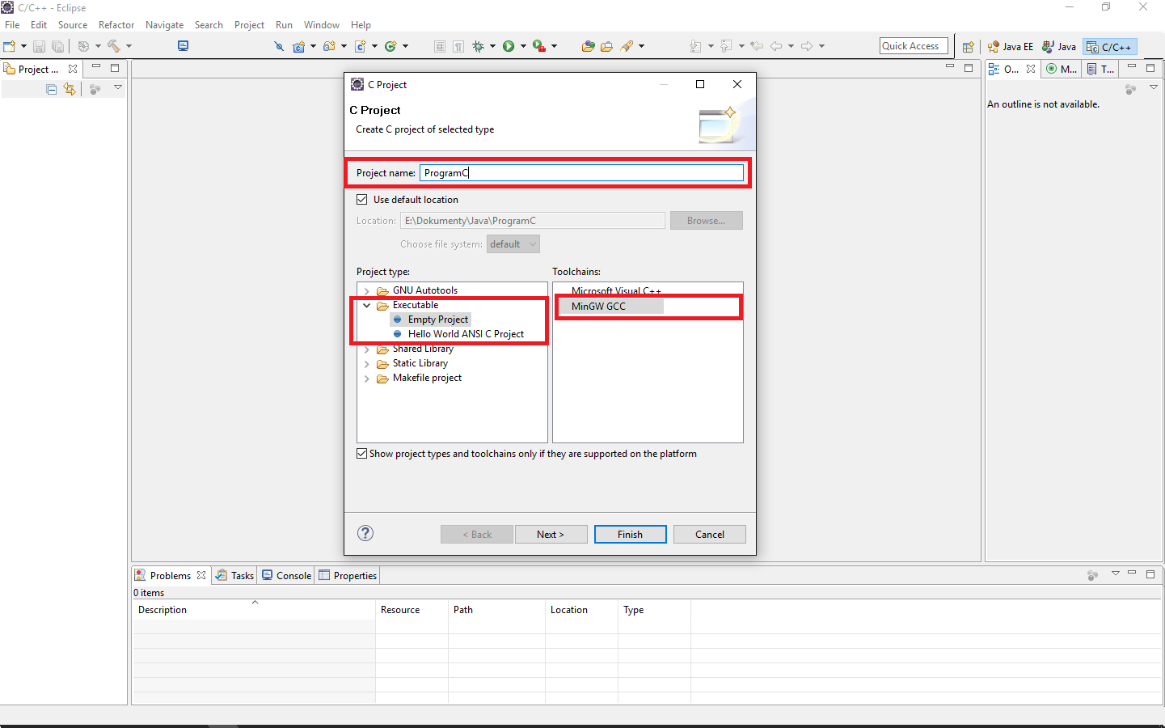Viewport: 1165px width, 728px height.
Task: Click the Save floppy disk icon
Action: point(39,47)
